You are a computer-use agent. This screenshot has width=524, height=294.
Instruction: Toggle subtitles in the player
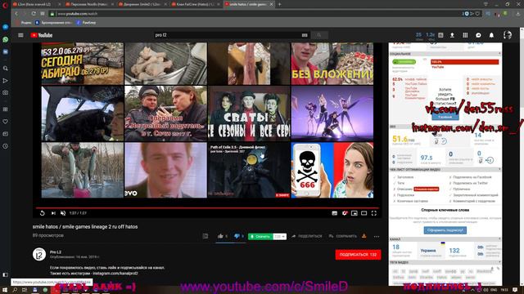pos(335,213)
